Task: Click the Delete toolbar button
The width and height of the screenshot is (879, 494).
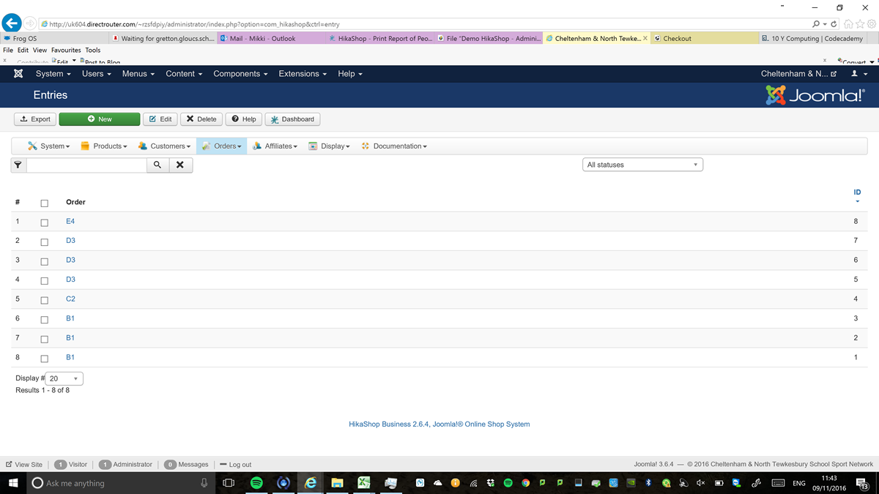Action: point(201,119)
